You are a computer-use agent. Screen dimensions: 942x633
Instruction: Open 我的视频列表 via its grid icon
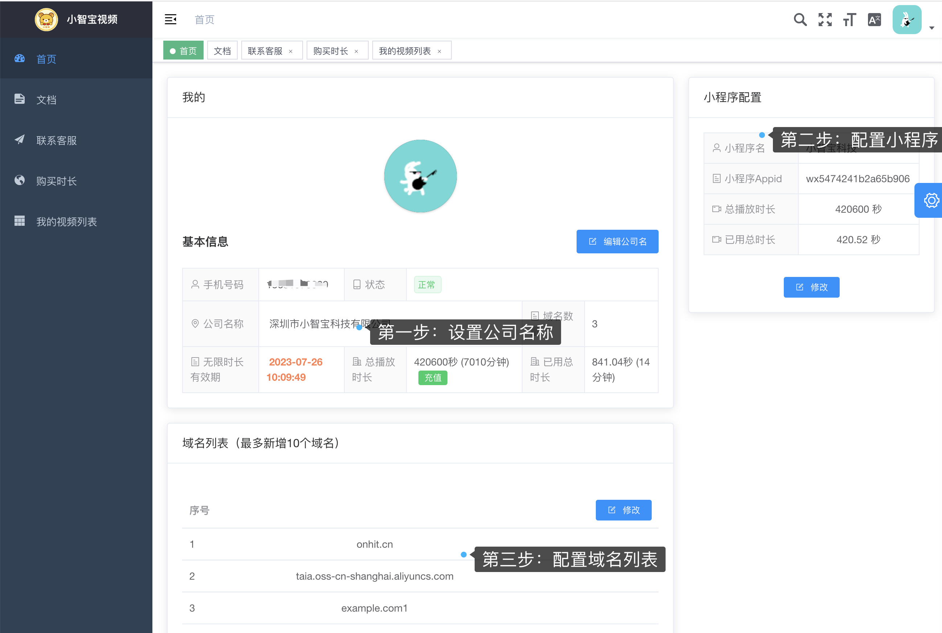point(19,221)
